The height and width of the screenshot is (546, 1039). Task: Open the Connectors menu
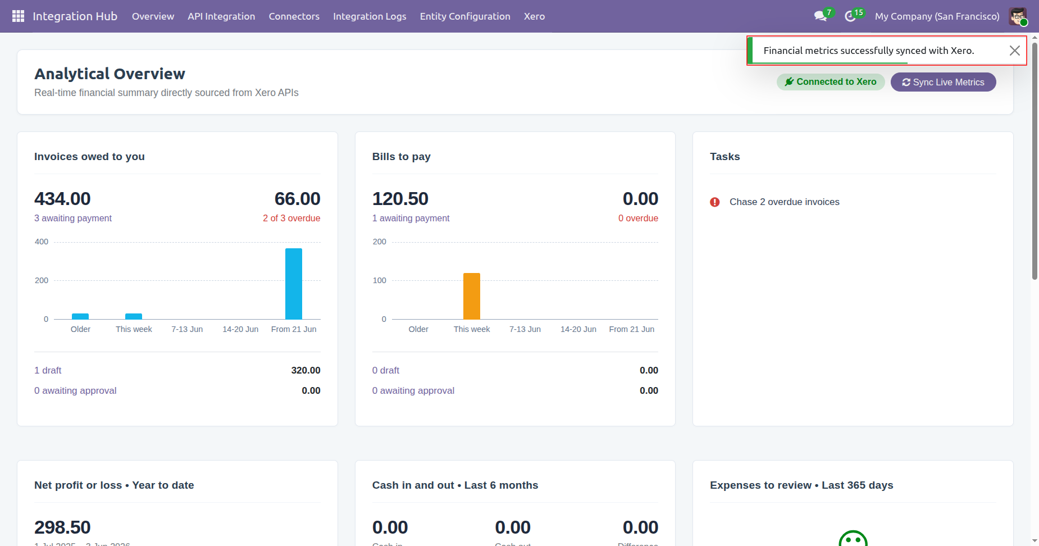[x=294, y=16]
